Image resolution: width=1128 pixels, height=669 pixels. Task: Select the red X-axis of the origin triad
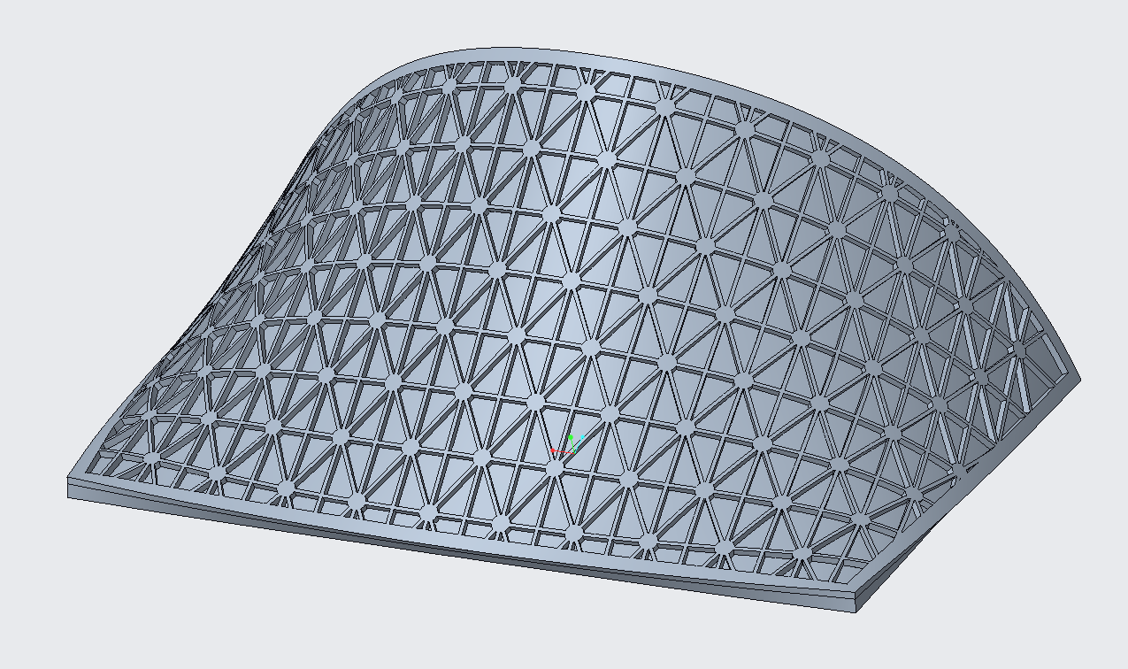tap(564, 451)
